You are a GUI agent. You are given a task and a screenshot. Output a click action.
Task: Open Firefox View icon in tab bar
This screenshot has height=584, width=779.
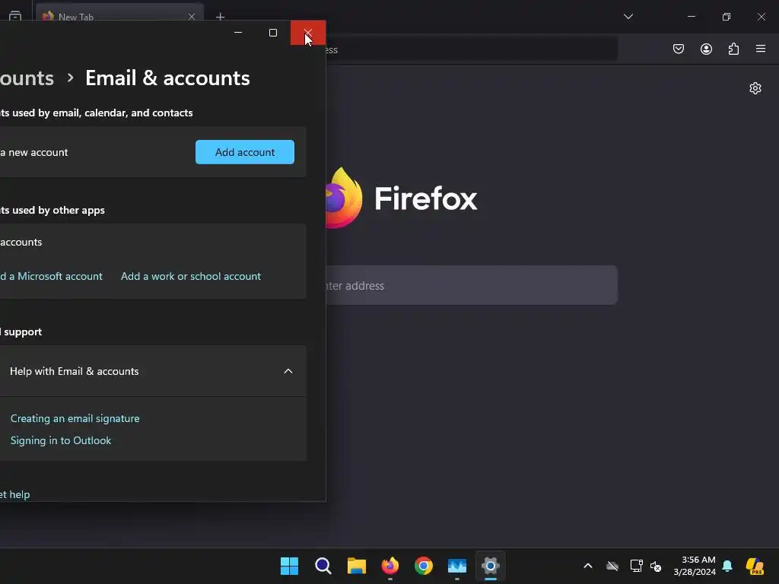tap(15, 16)
